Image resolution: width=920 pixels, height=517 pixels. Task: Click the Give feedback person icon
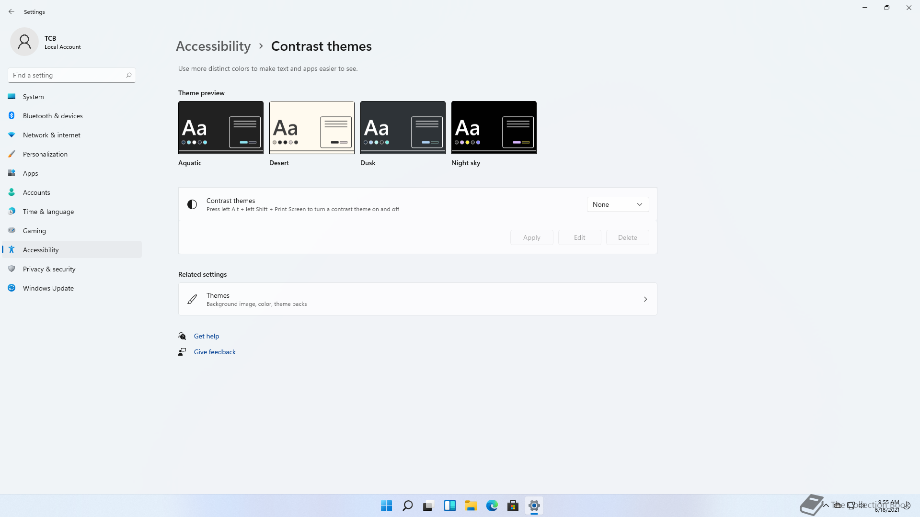182,352
